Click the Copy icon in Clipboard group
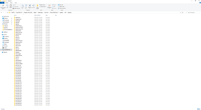Screen dimensions: 201x110 7,6
